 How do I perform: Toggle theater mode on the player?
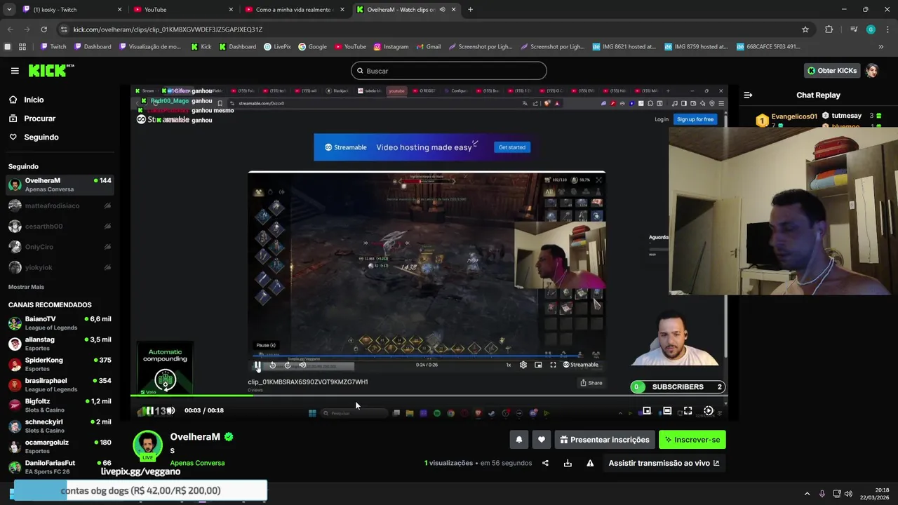pyautogui.click(x=667, y=411)
